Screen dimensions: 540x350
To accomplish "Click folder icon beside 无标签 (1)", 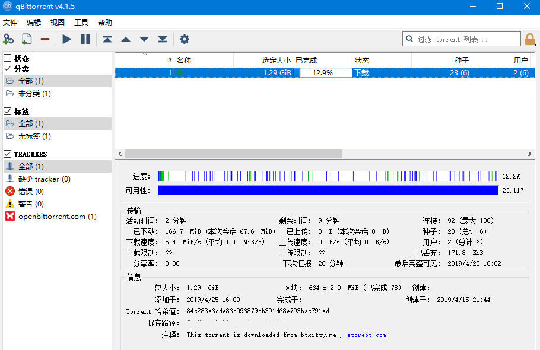I will [10, 136].
